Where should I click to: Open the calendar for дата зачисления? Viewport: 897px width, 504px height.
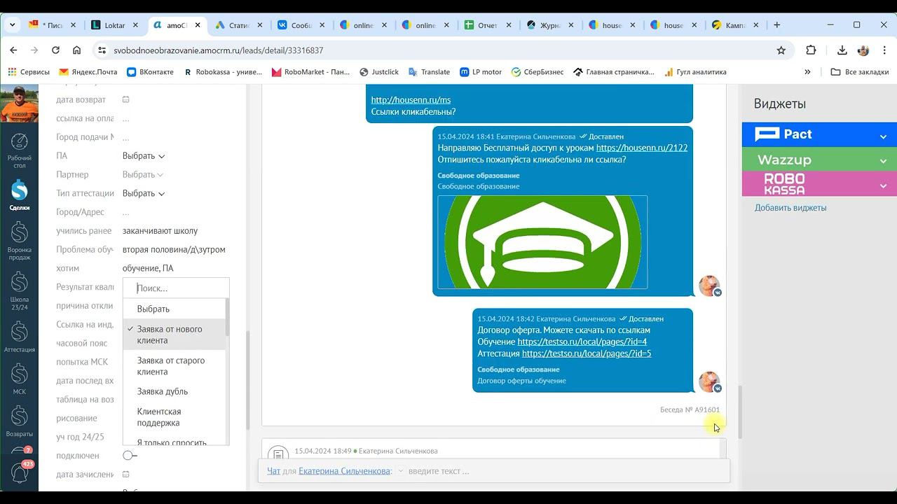126,474
